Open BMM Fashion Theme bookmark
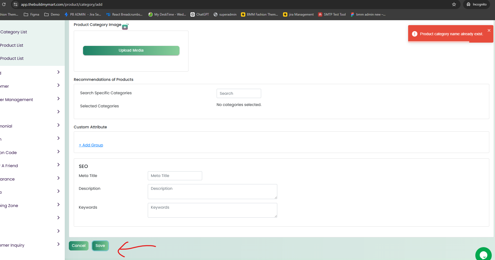 pyautogui.click(x=260, y=14)
